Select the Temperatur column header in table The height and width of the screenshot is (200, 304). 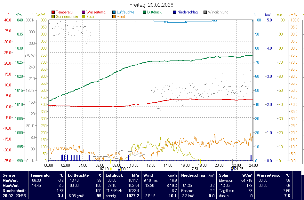[x=41, y=175]
